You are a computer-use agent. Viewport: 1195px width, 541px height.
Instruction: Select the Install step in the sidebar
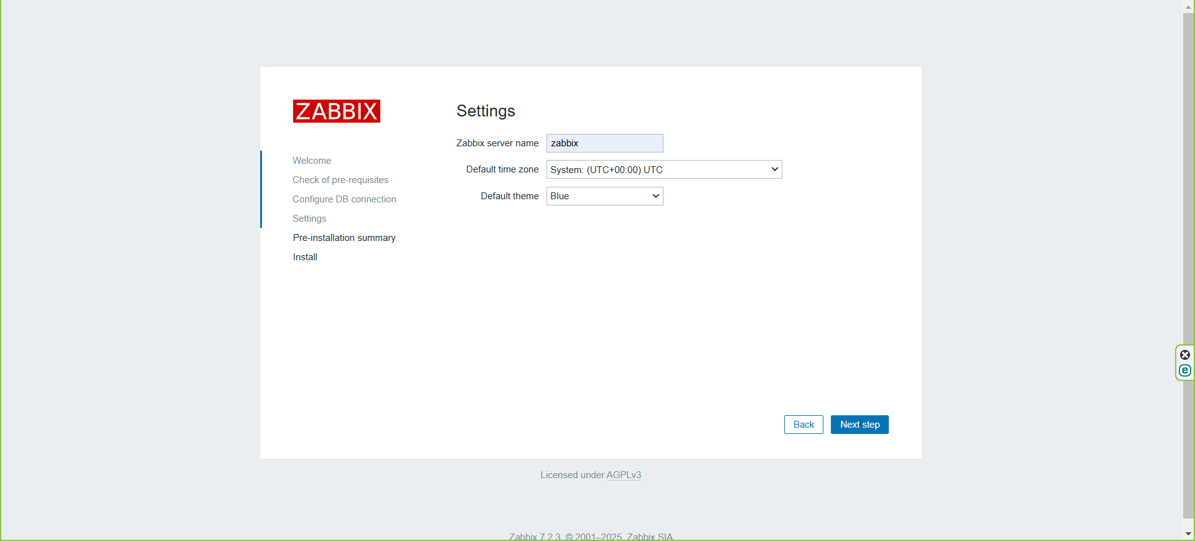(x=305, y=257)
